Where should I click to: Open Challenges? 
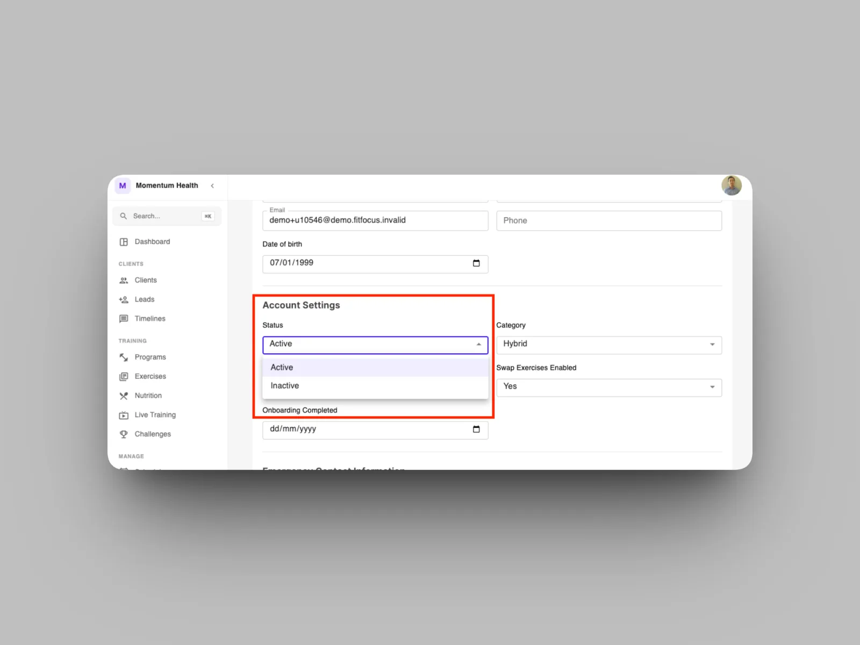click(153, 434)
